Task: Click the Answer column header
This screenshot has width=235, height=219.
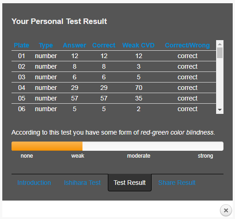Action: point(75,45)
